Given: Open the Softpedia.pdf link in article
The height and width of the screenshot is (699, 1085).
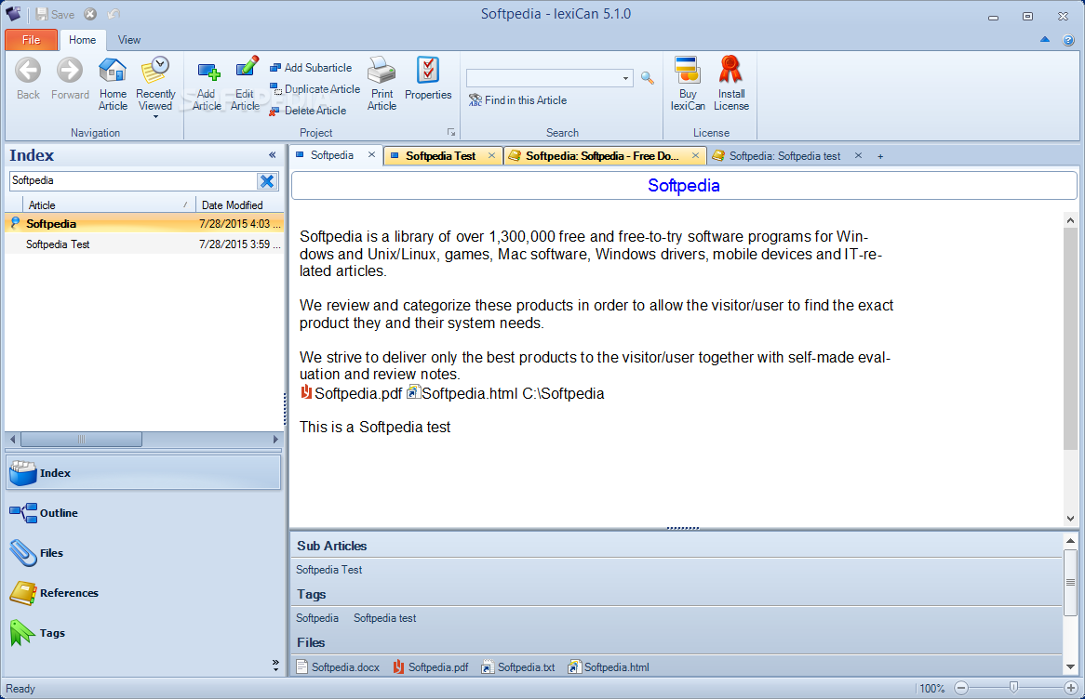Looking at the screenshot, I should pos(352,393).
